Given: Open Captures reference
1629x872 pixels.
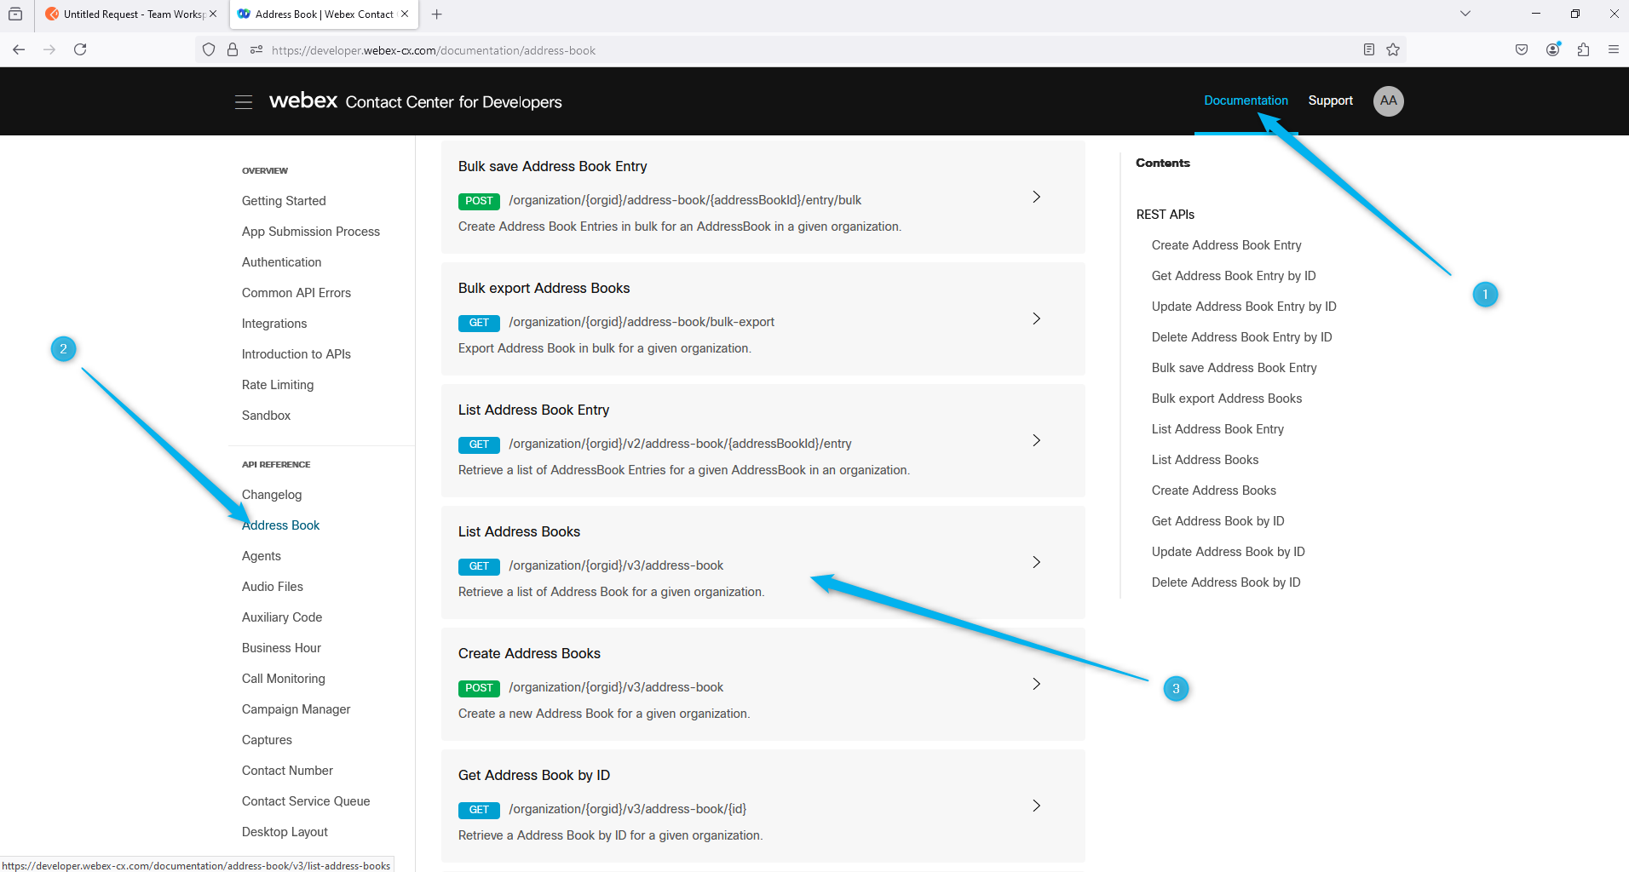Looking at the screenshot, I should (267, 740).
